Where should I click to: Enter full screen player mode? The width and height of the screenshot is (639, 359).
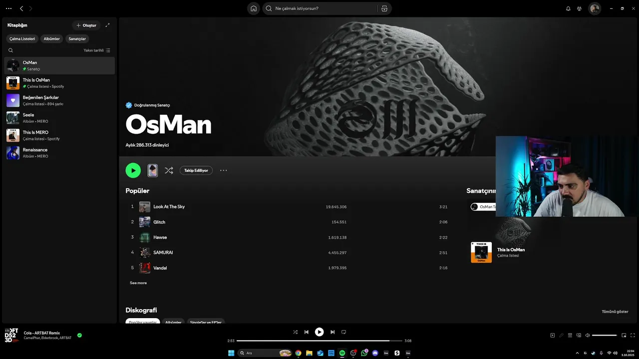pyautogui.click(x=633, y=335)
